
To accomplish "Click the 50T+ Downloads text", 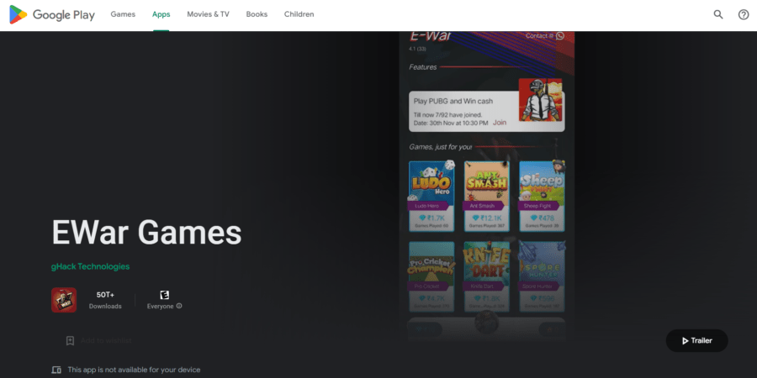I will pyautogui.click(x=105, y=300).
